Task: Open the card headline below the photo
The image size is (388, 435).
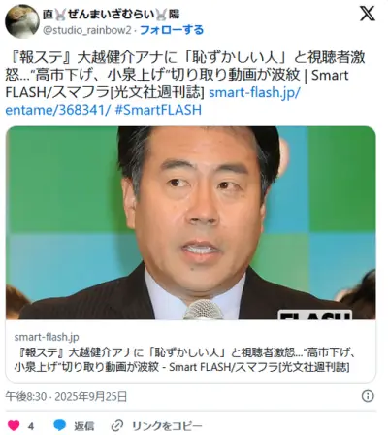Action: [185, 359]
